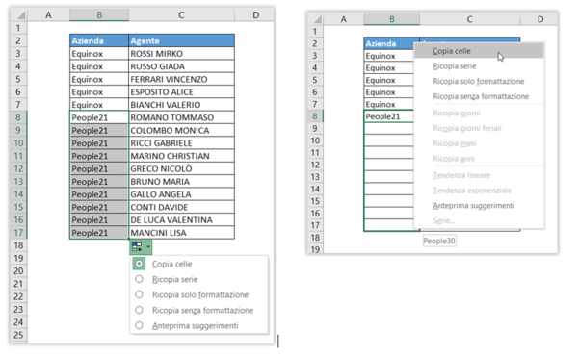Select Ricopia senza formattazione radio option
The width and height of the screenshot is (578, 356).
(139, 310)
